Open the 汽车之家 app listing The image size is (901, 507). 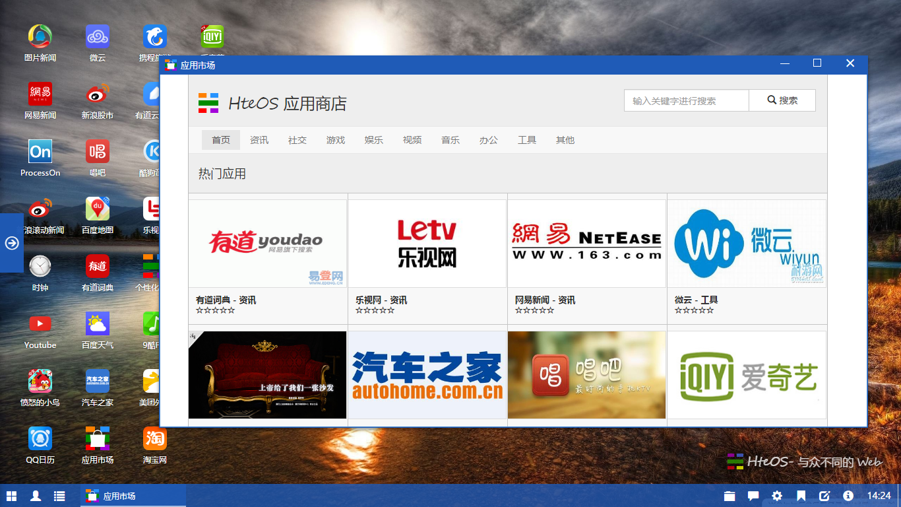pos(427,374)
